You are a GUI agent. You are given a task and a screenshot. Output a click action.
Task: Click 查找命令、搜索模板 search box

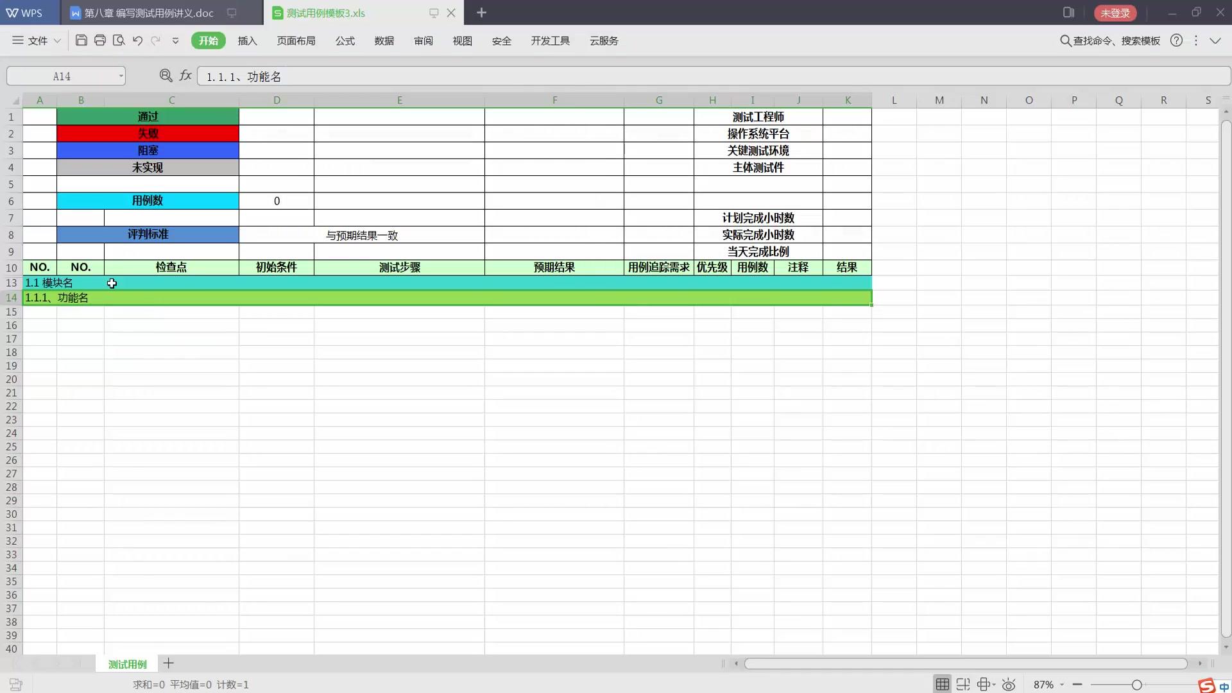coord(1116,40)
